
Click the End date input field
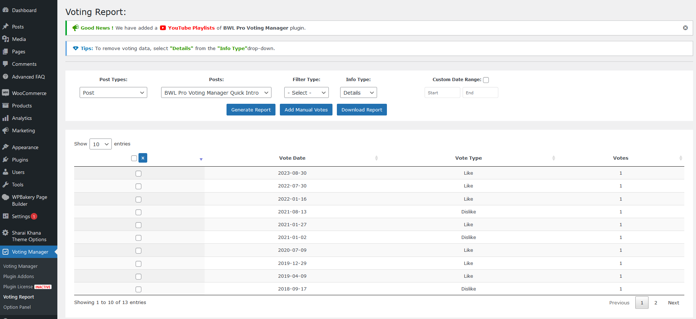click(480, 92)
